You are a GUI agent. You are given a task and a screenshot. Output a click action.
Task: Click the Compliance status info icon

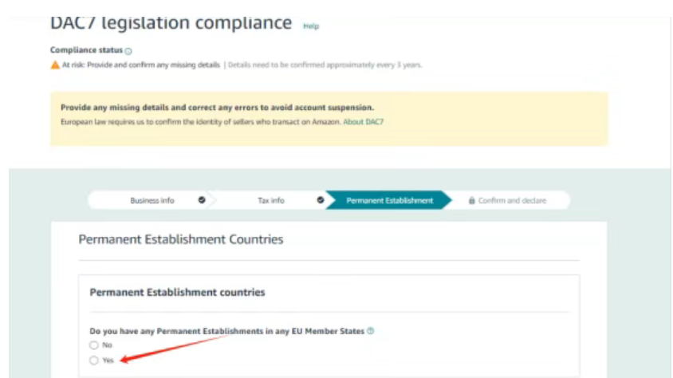click(x=129, y=51)
